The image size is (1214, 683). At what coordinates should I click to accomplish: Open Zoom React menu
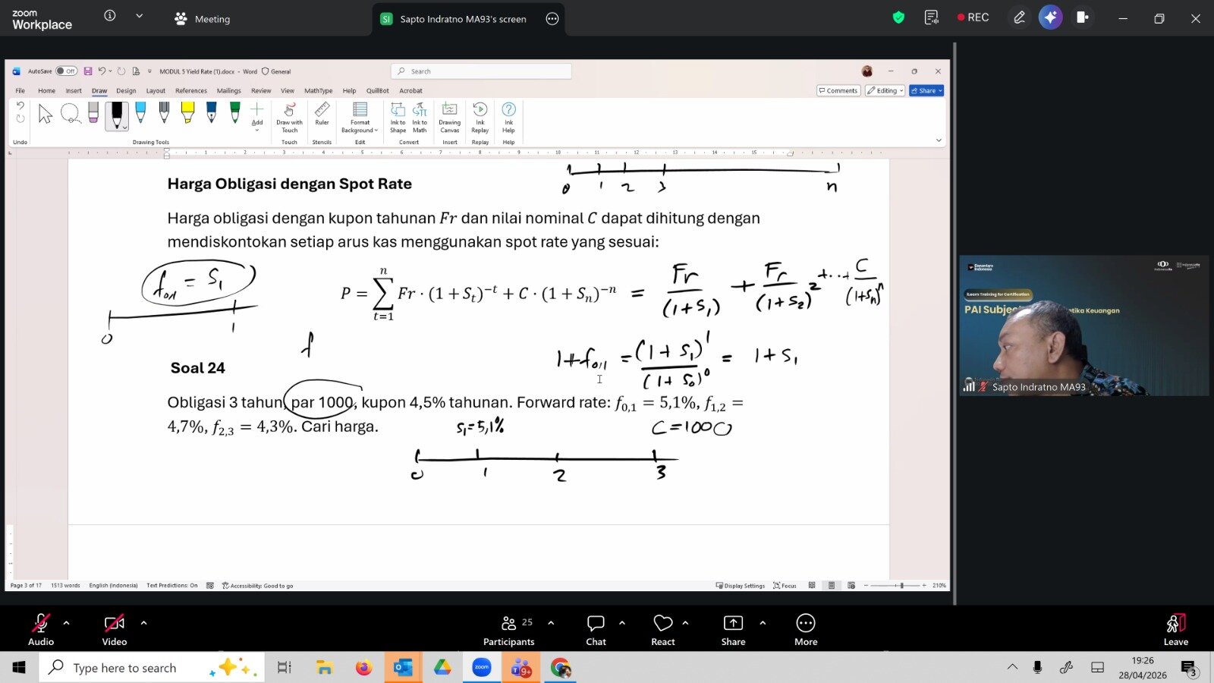(x=663, y=629)
